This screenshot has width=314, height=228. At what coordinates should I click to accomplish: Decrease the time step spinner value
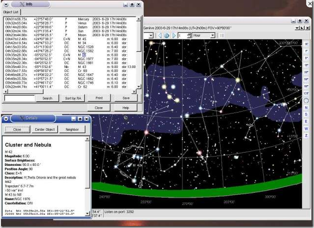click(189, 37)
